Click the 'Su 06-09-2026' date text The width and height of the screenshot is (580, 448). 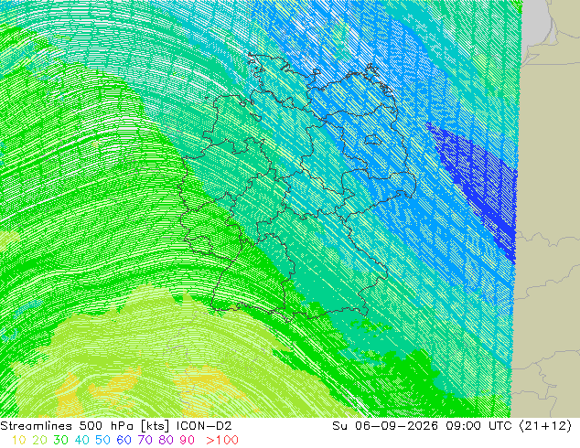click(x=385, y=426)
